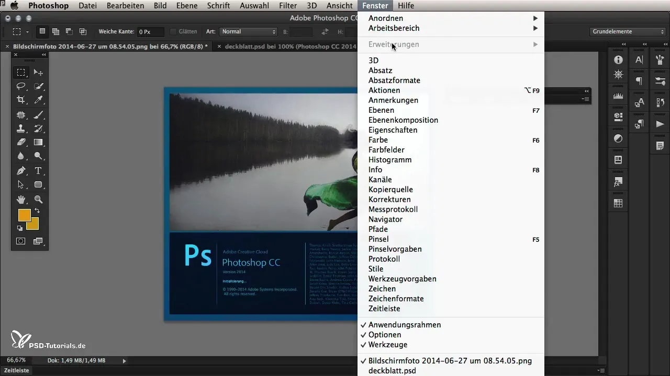Open the Navigator panel icon

tap(618, 75)
